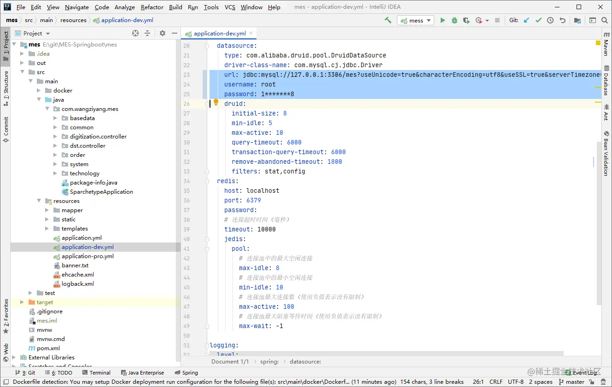
Task: Update project via Git blue arrow
Action: pos(526,20)
